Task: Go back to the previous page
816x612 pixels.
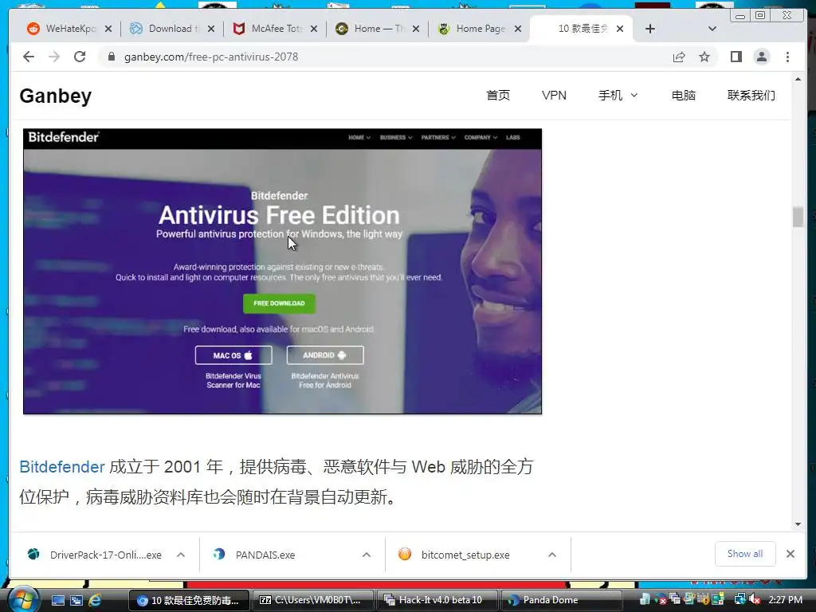Action: pos(29,57)
